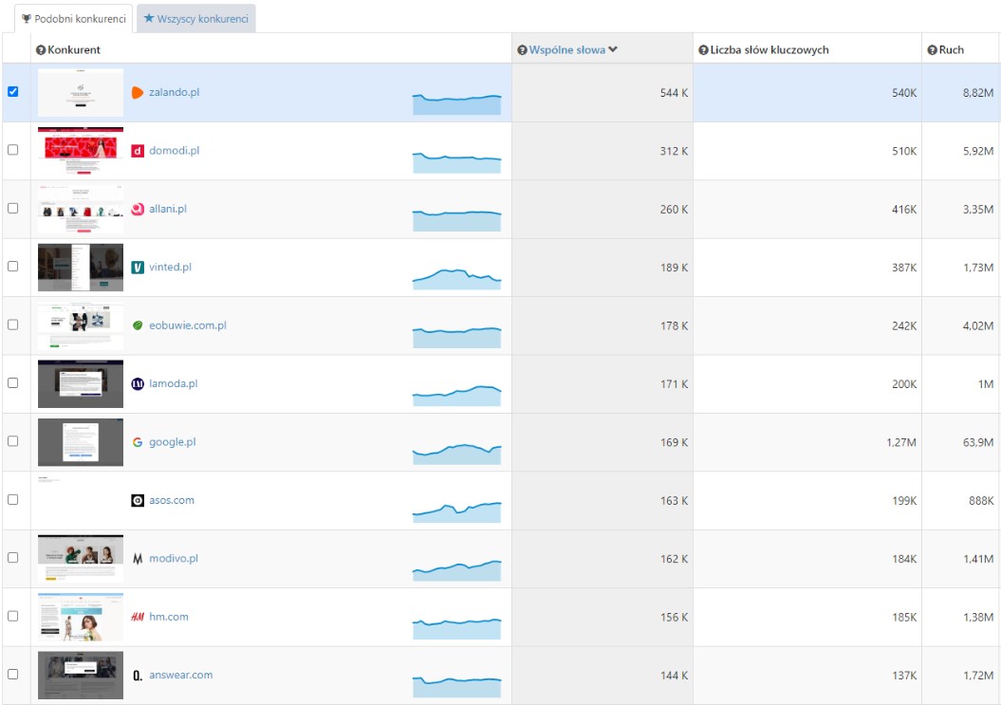This screenshot has width=1001, height=705.
Task: Click the teal vinted.pl favicon
Action: [x=138, y=268]
